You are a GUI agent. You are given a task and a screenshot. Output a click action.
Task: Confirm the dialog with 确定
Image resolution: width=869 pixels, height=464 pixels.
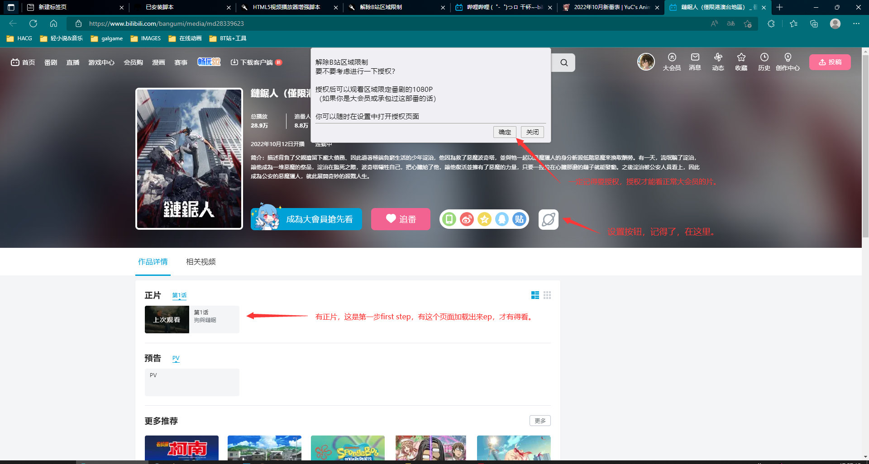point(505,132)
